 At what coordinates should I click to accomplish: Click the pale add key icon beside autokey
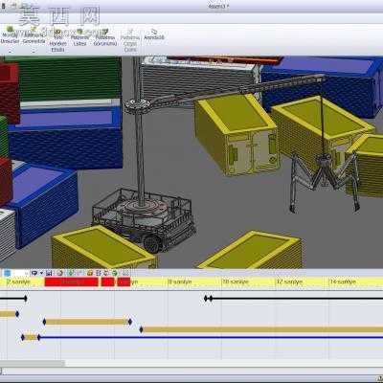point(80,273)
